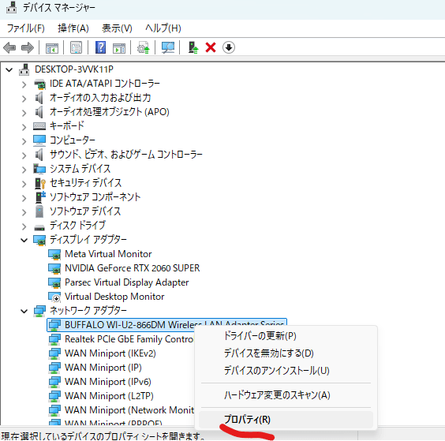Click the red X uninstall device icon
Image resolution: width=445 pixels, height=441 pixels.
click(x=211, y=47)
